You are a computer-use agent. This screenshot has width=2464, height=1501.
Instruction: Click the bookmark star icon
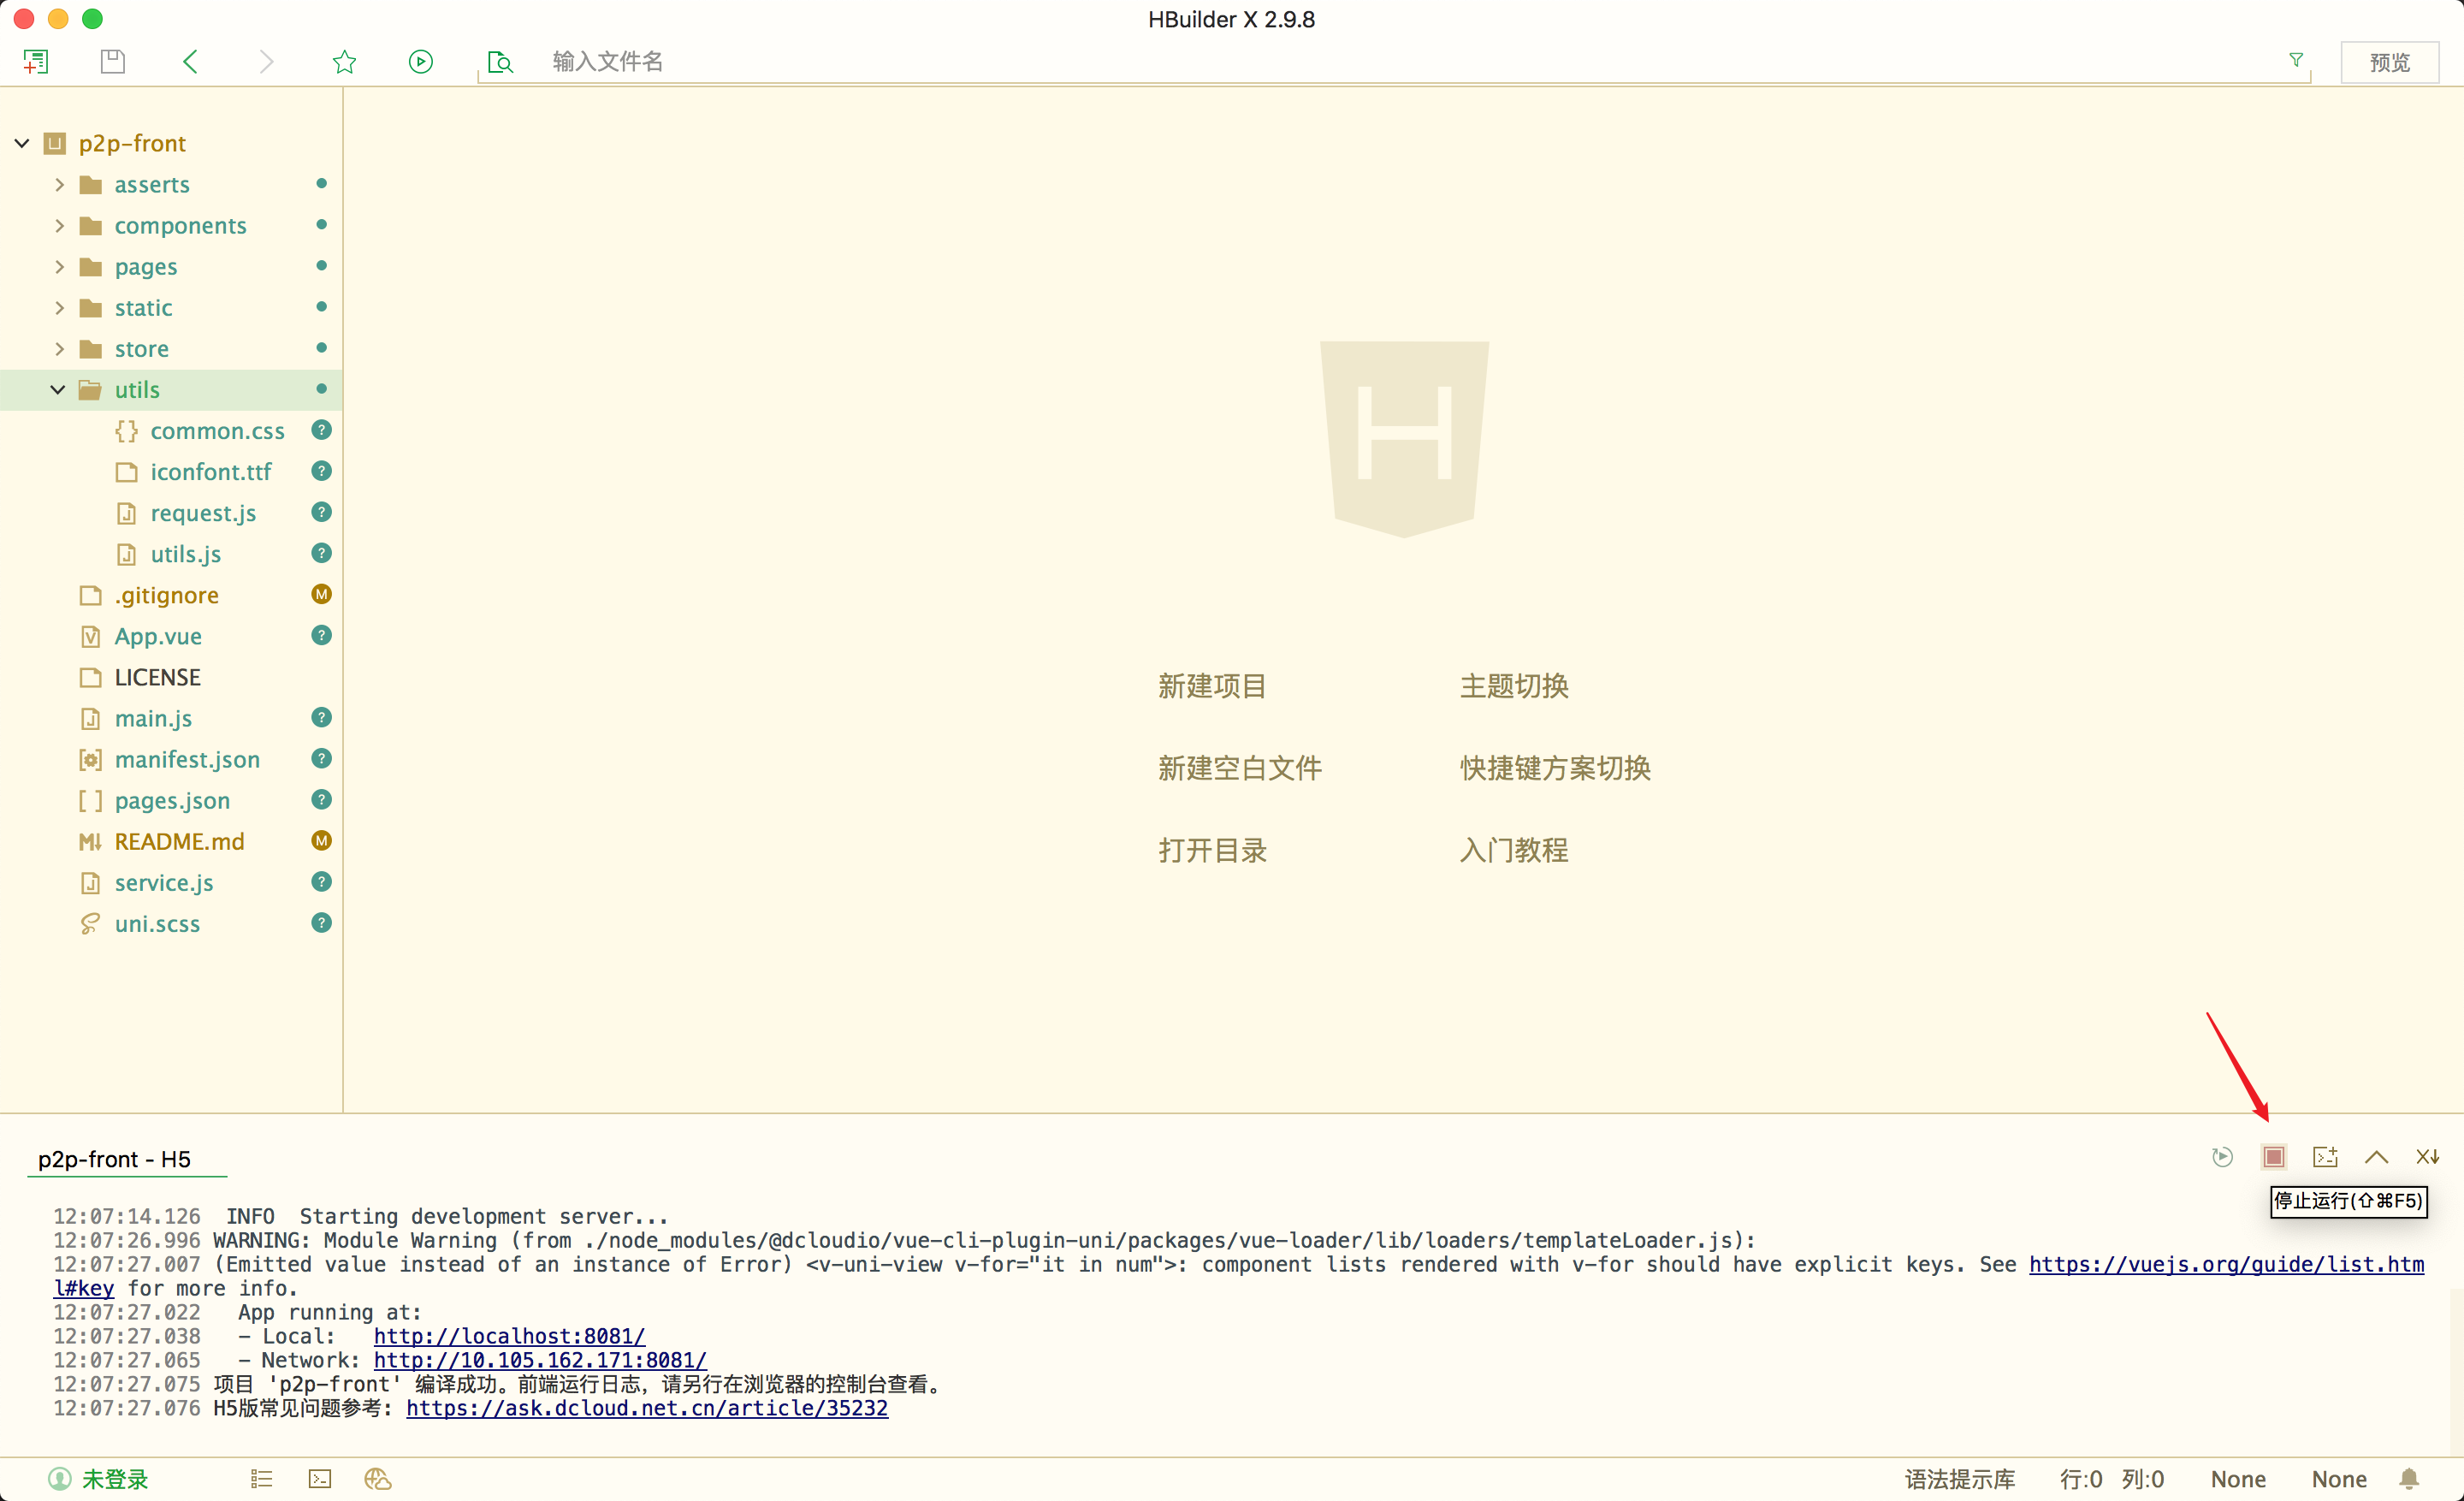click(344, 62)
